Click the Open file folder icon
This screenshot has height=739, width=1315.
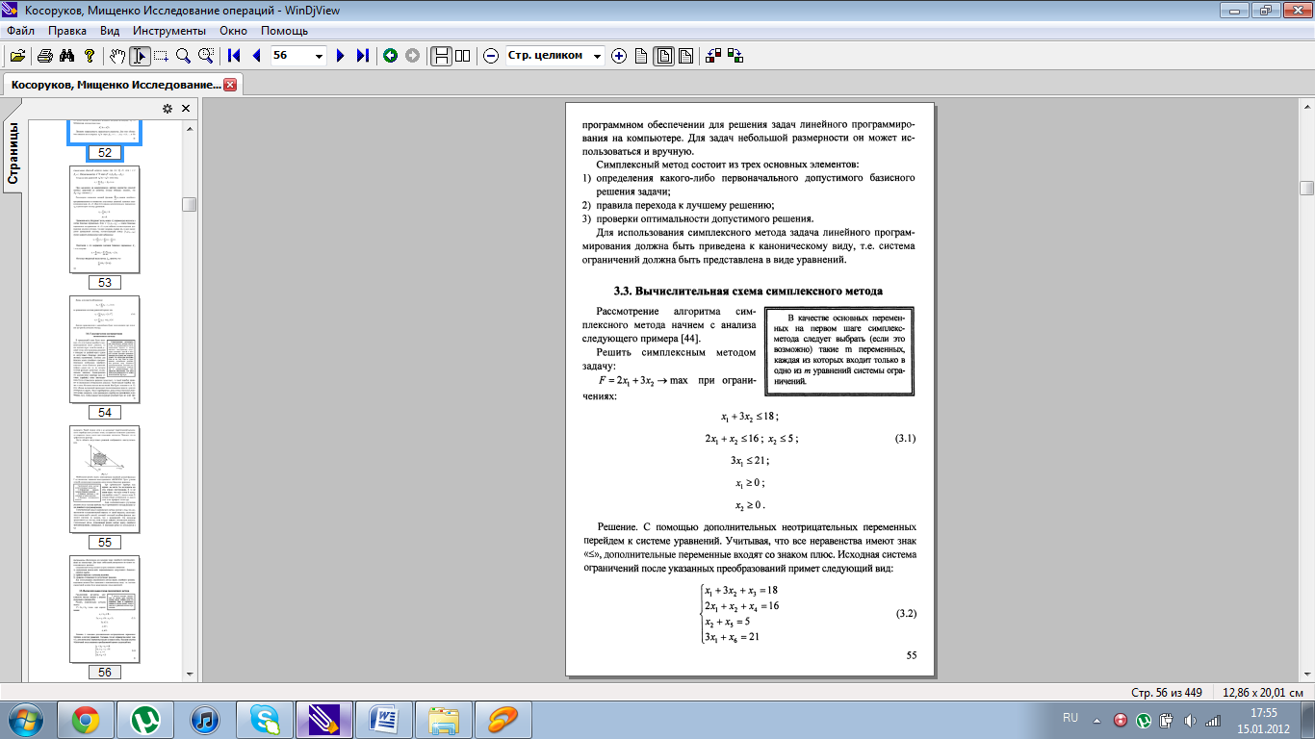[17, 56]
